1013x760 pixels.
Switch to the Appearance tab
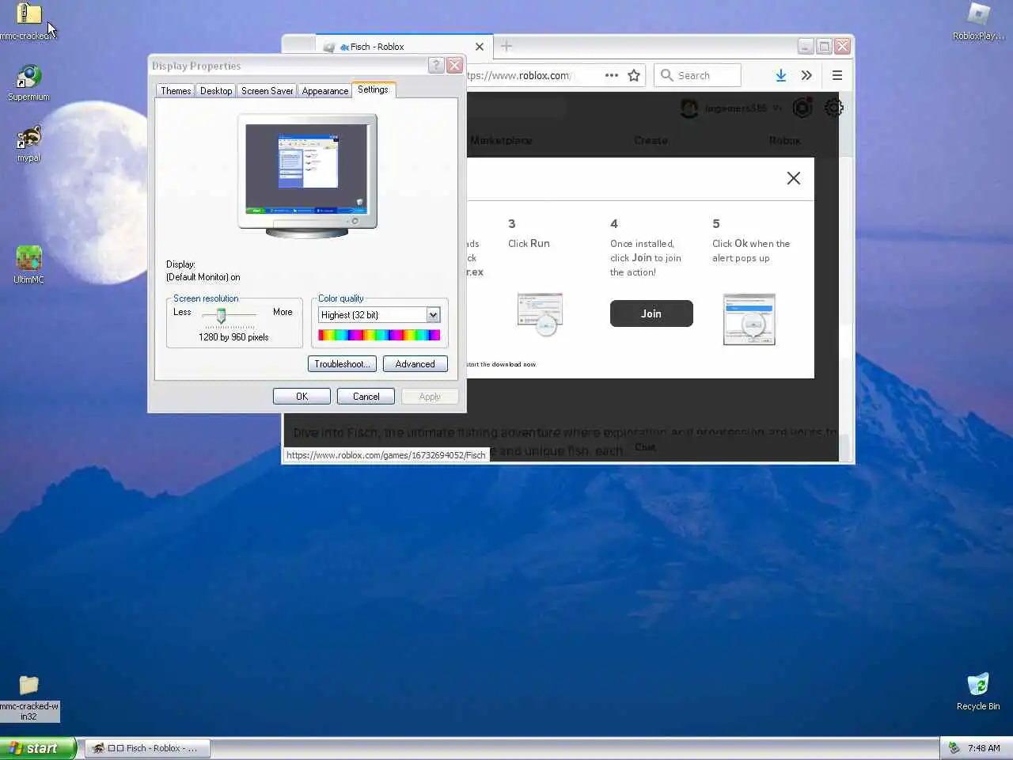[x=324, y=91]
